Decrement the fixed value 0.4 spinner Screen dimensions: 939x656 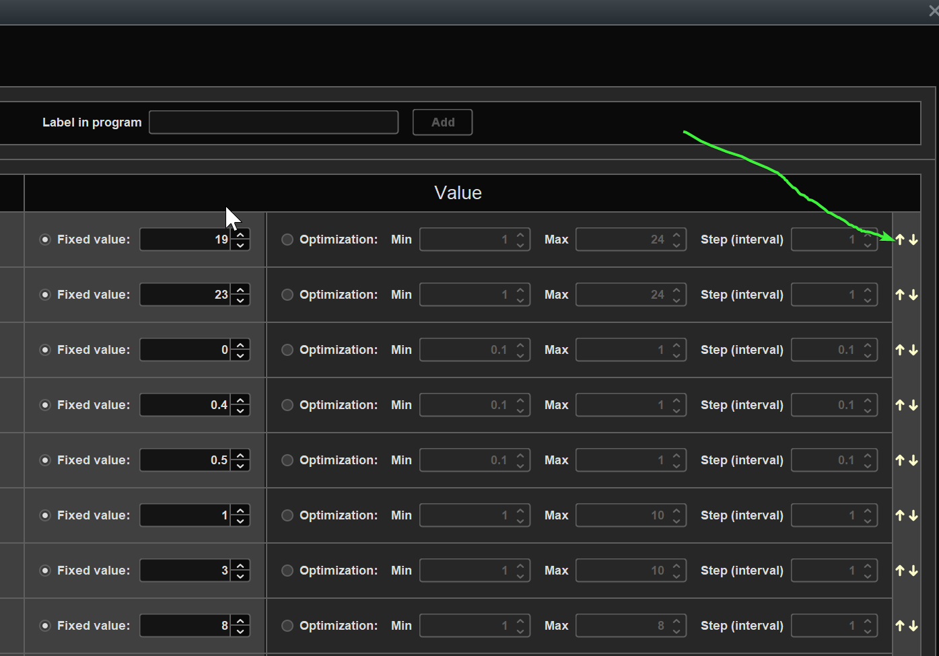click(x=240, y=410)
